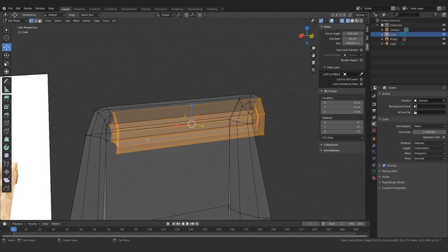Viewport: 448px width, 252px height.
Task: Select the Shrink/Fatten tool
Action: point(7,172)
